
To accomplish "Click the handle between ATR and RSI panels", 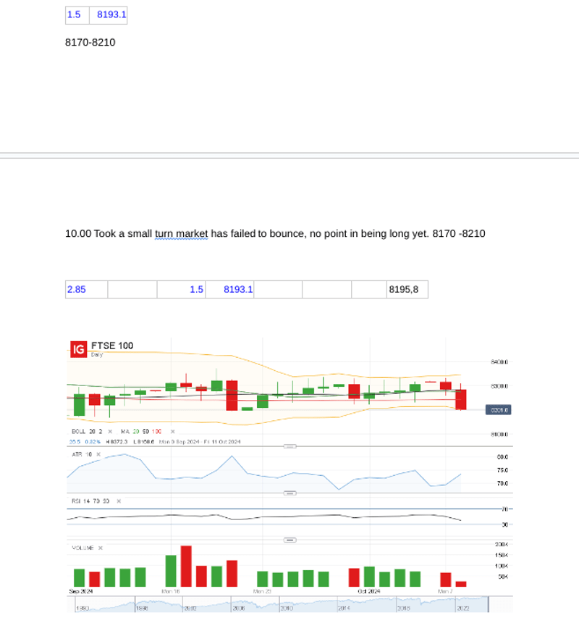I will [289, 493].
